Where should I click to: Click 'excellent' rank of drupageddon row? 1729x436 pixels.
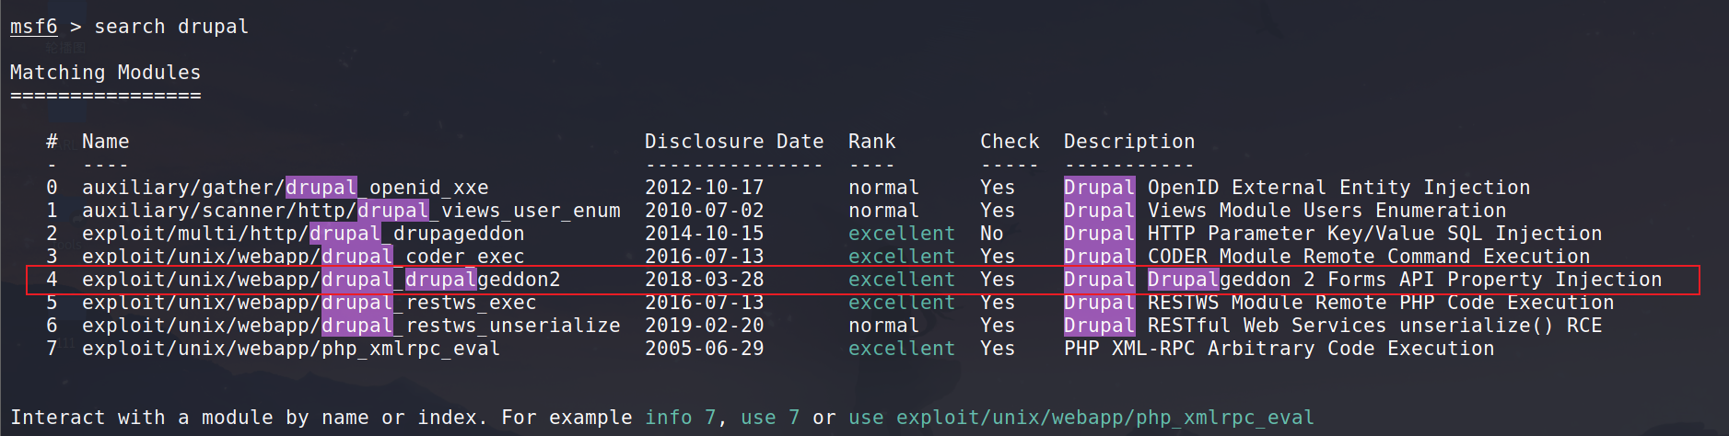tap(901, 234)
